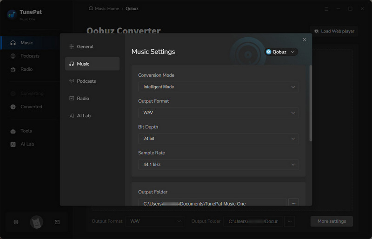The height and width of the screenshot is (239, 372).
Task: Switch to Podcasts settings tab
Action: pyautogui.click(x=86, y=81)
